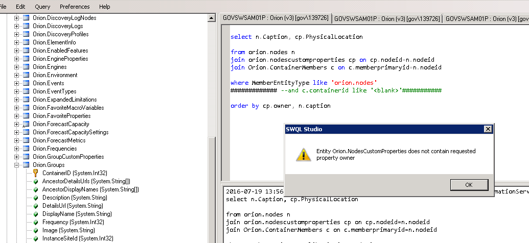Click the property icon beside Description
The height and width of the screenshot is (243, 529).
click(36, 198)
